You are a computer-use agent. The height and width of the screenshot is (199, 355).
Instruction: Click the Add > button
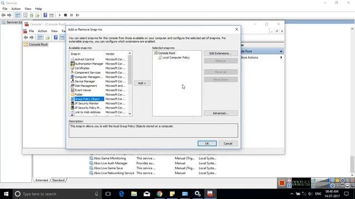click(142, 83)
